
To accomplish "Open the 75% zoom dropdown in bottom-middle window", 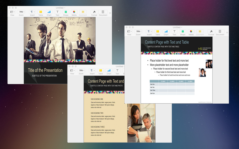I will (x=81, y=70).
